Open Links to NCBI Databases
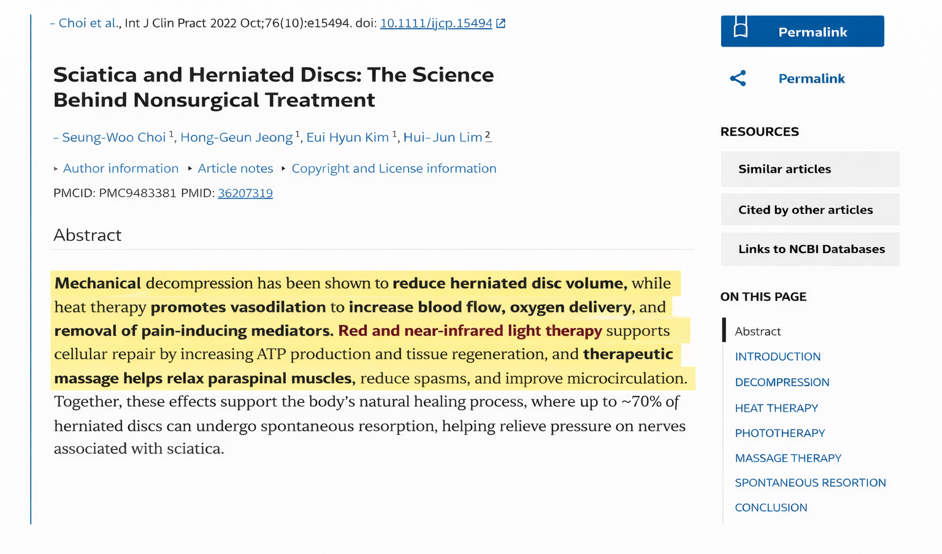The image size is (942, 554). point(810,249)
